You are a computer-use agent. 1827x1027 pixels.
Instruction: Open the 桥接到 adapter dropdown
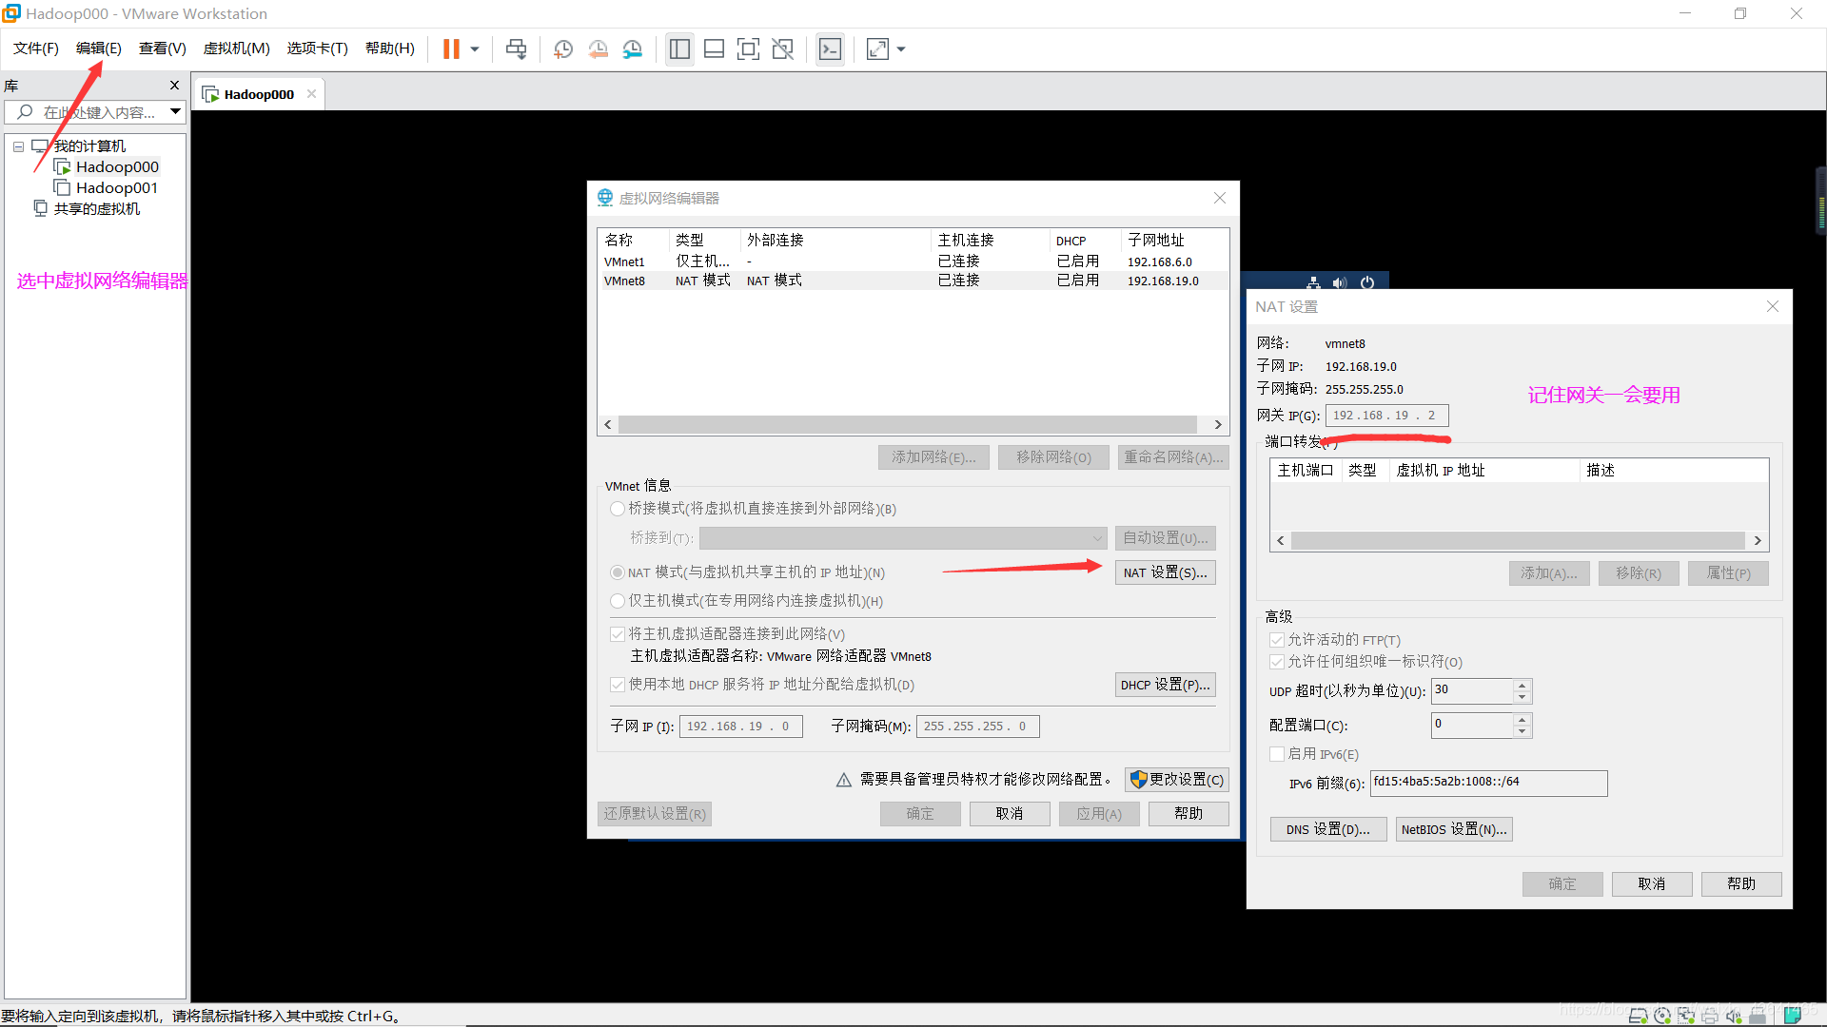pos(903,538)
